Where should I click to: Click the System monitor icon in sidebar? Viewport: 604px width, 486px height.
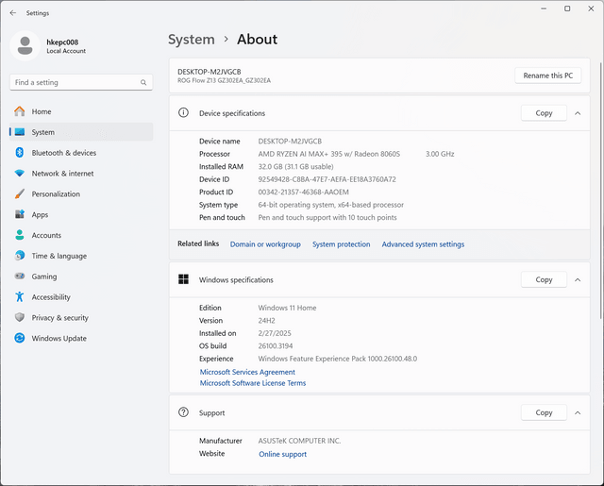coord(20,132)
